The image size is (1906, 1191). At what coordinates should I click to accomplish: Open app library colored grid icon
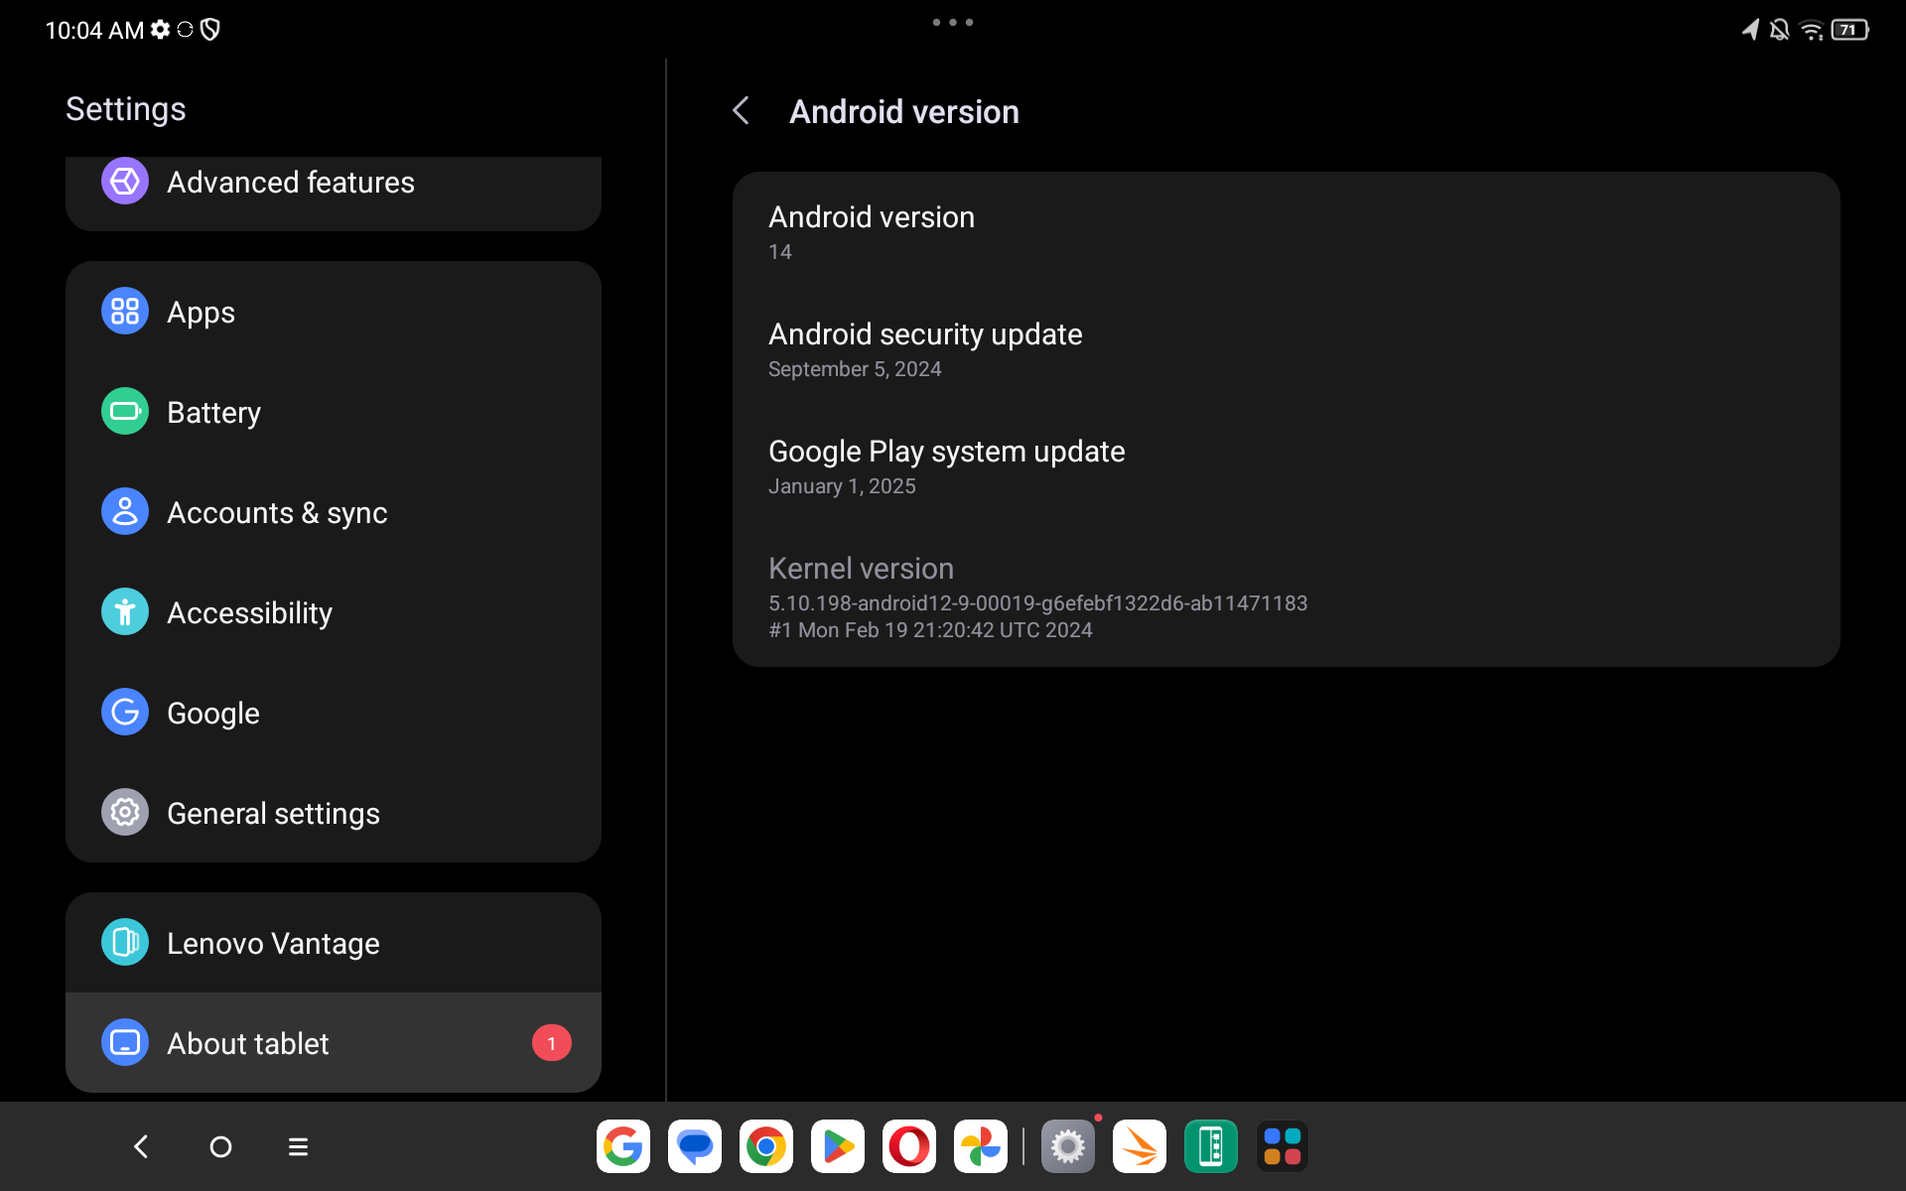point(1283,1146)
